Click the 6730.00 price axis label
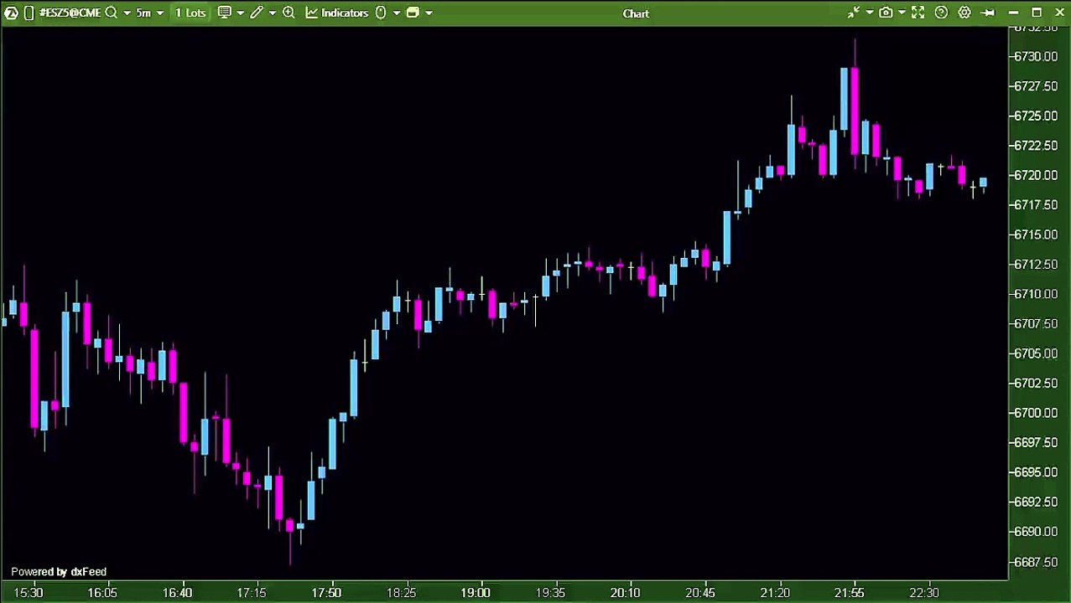This screenshot has height=603, width=1071. click(x=1036, y=56)
